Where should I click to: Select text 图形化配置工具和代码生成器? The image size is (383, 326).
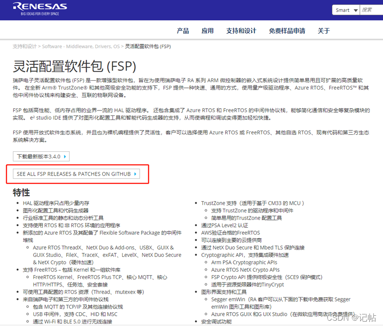click(55, 211)
